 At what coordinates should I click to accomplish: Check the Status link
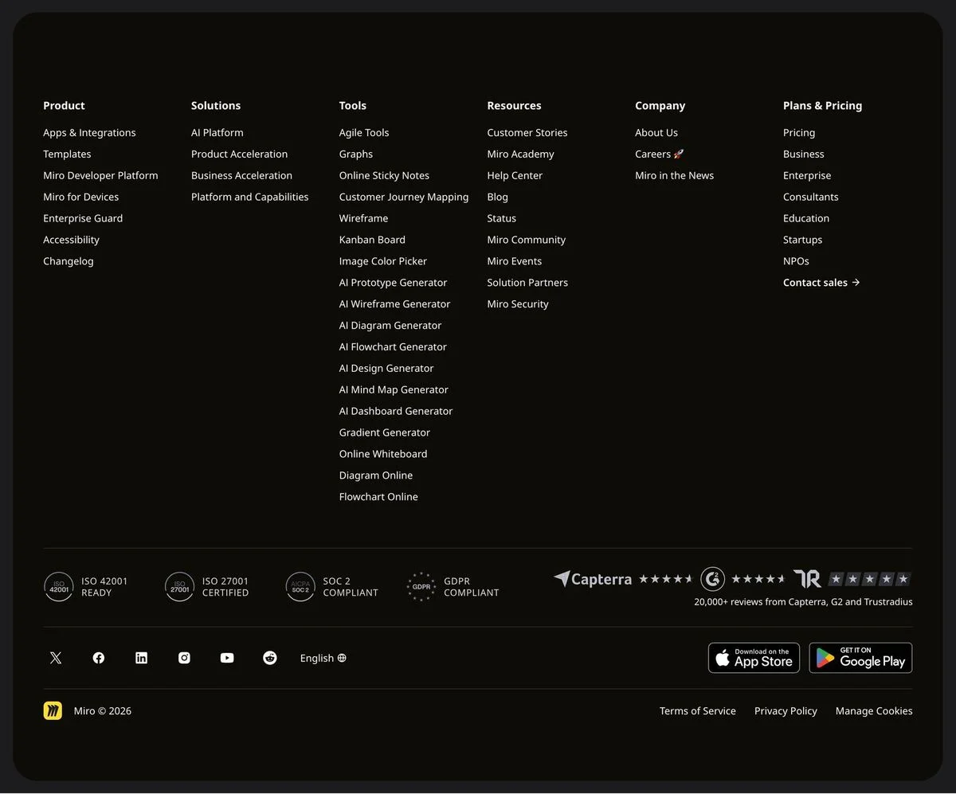pyautogui.click(x=502, y=218)
